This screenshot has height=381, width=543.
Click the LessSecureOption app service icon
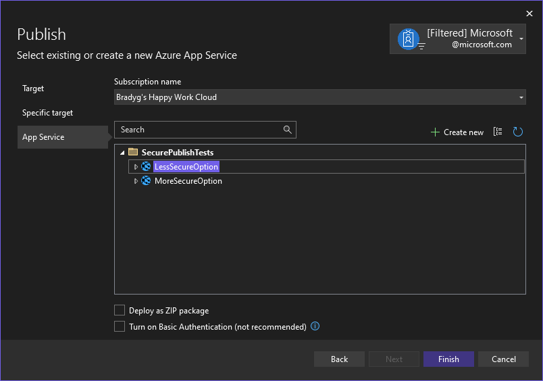[x=146, y=167]
